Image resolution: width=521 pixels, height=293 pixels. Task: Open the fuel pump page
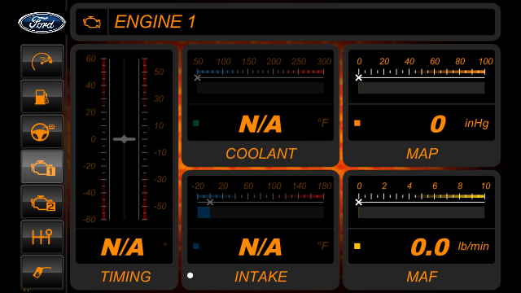(x=42, y=97)
